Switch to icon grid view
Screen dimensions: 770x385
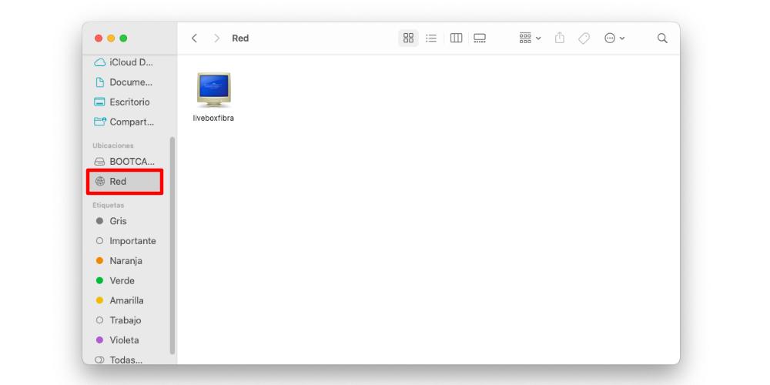click(408, 38)
